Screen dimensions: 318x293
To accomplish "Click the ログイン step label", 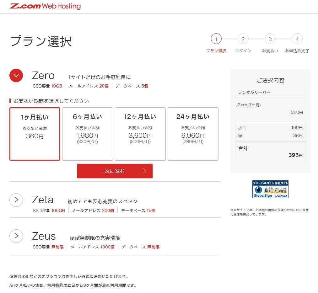I will click(243, 51).
